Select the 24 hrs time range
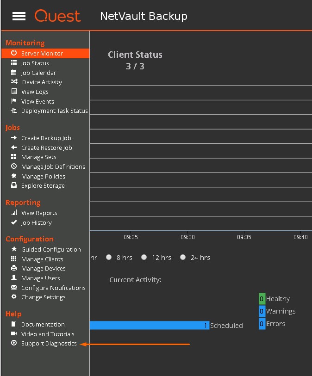The height and width of the screenshot is (376, 312). [x=183, y=258]
